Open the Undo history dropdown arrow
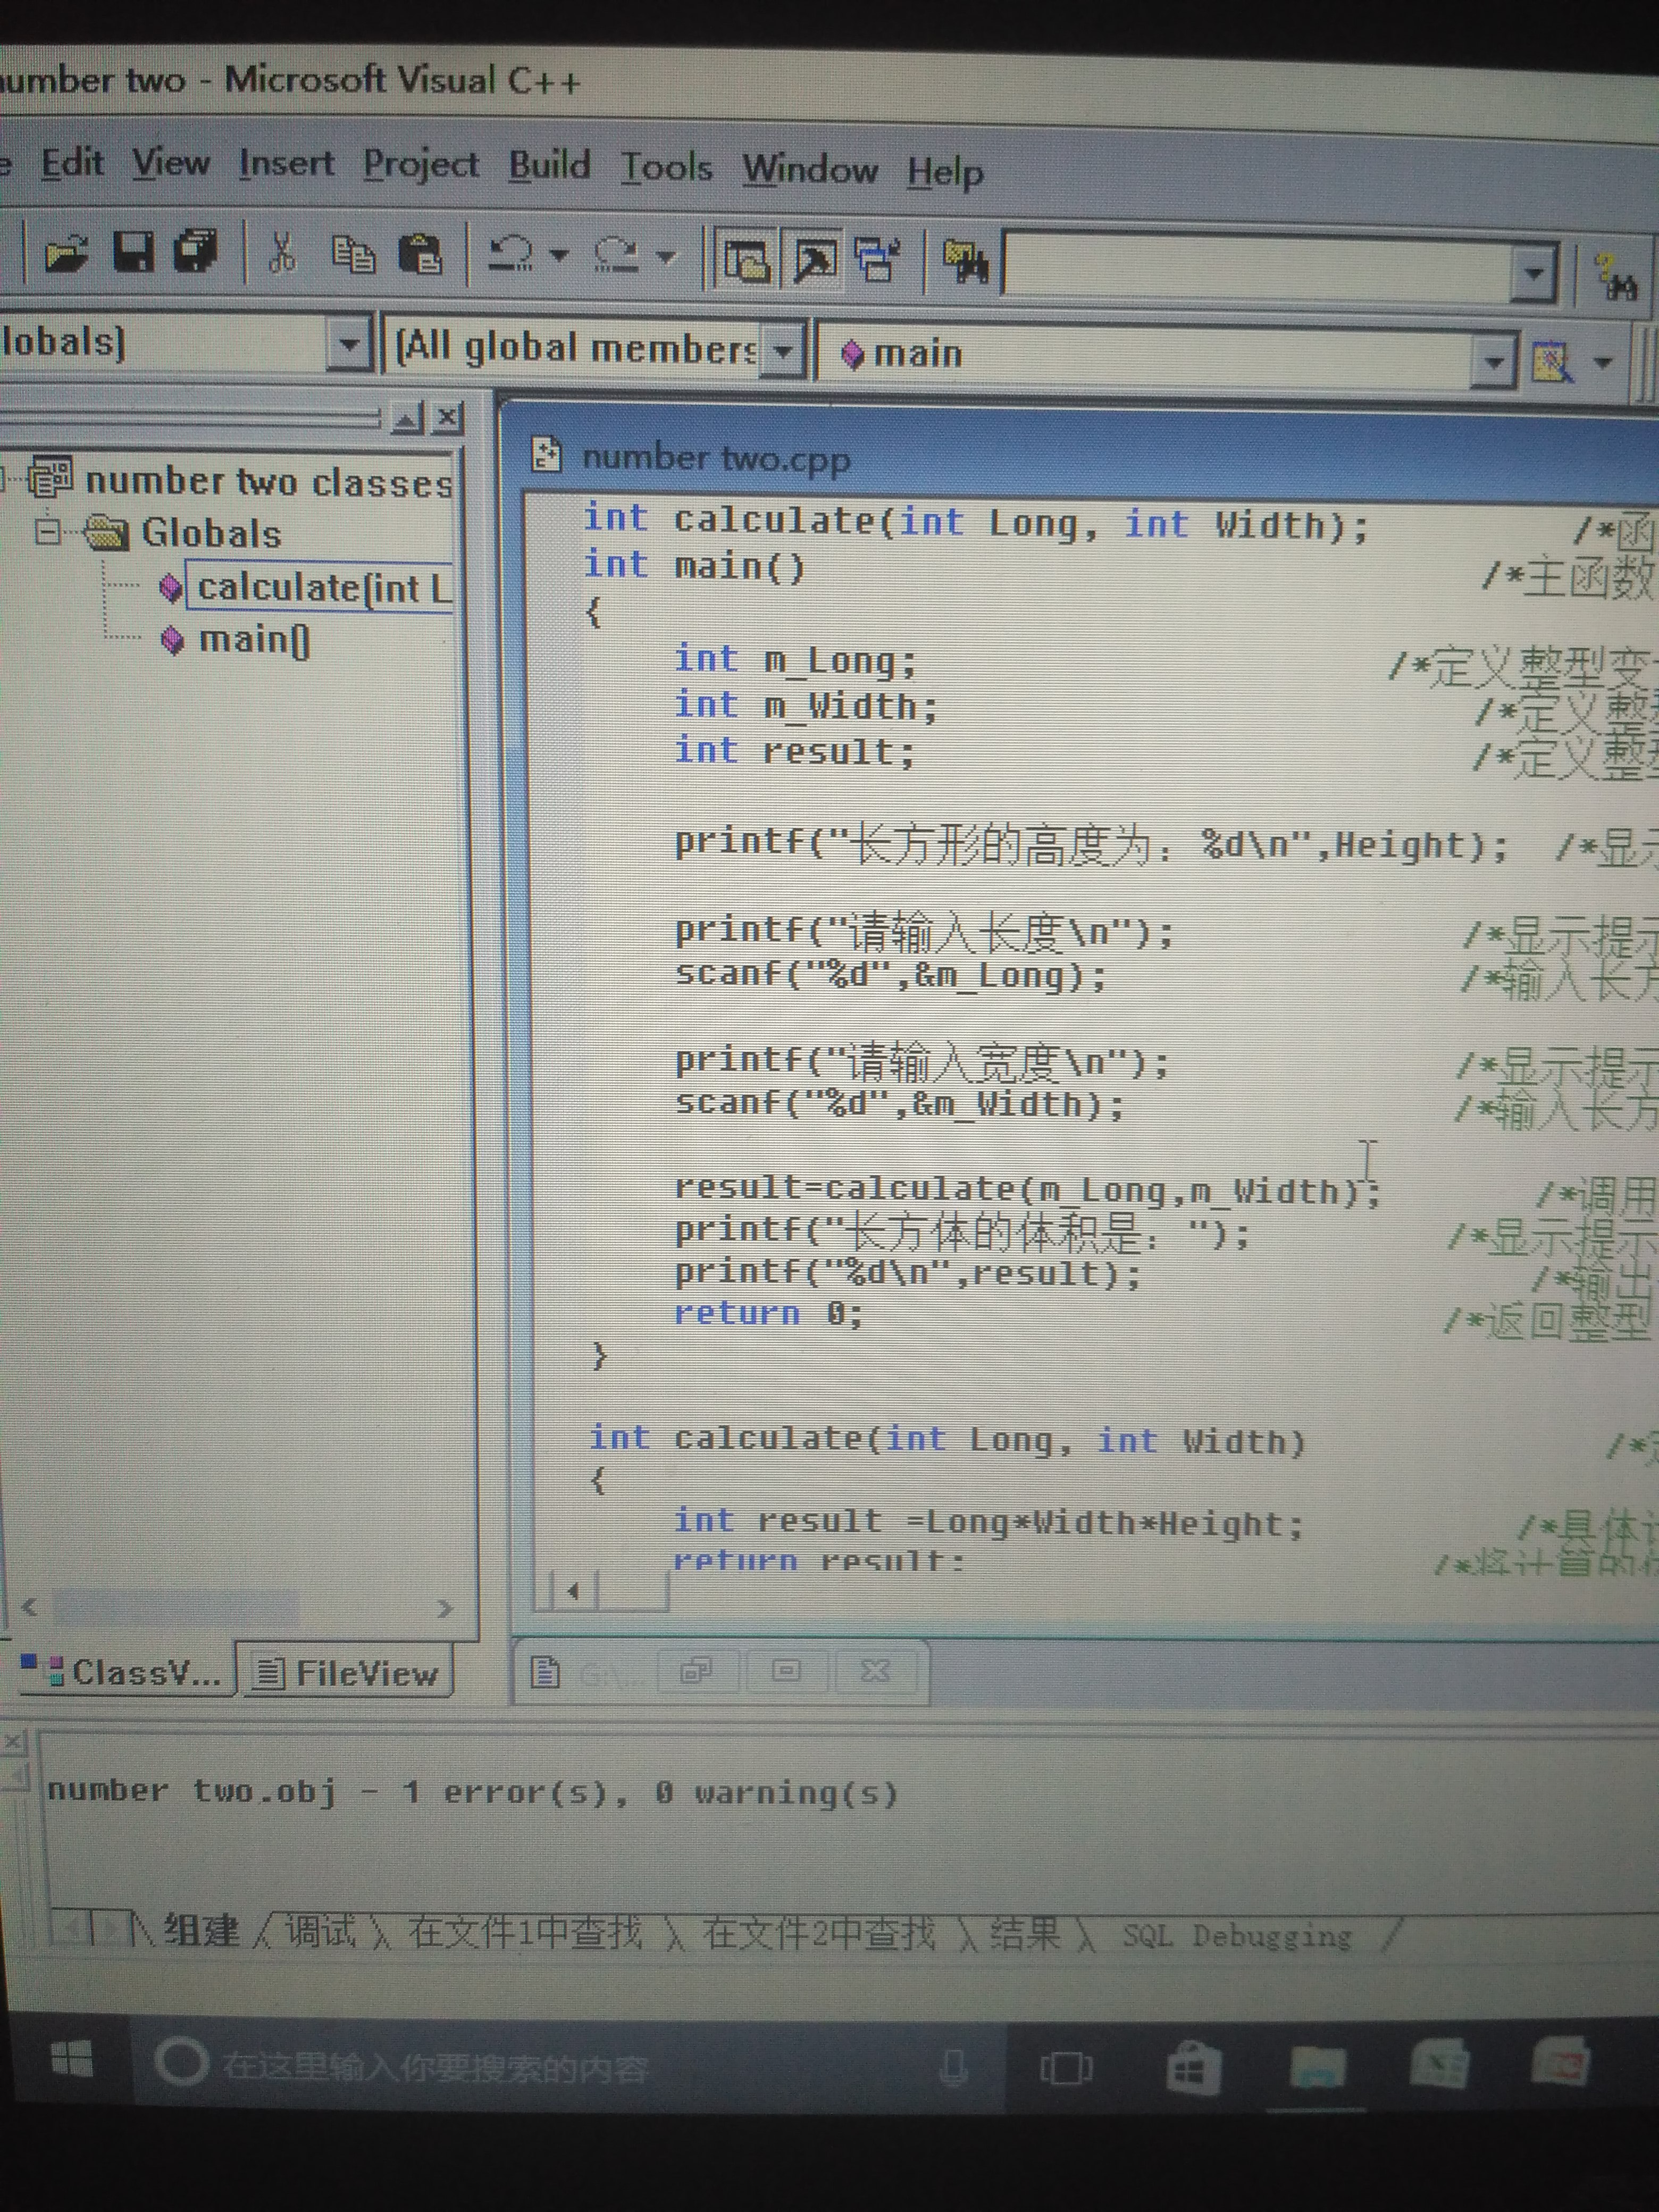 [560, 256]
